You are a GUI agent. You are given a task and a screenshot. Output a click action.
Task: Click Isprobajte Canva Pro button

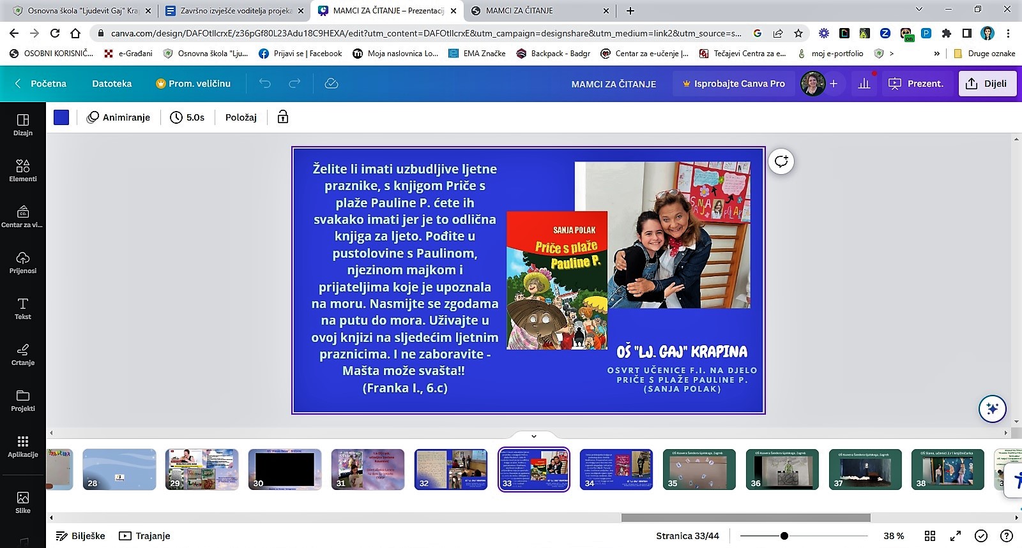point(733,84)
